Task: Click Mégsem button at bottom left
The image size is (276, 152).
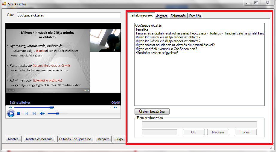Action: click(103, 139)
